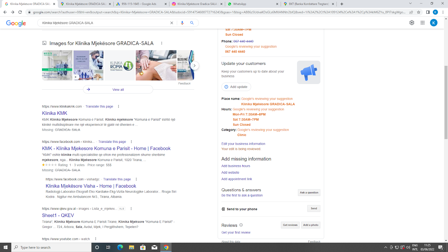
Task: Open the Google account avatar K on page
Action: pos(434,23)
